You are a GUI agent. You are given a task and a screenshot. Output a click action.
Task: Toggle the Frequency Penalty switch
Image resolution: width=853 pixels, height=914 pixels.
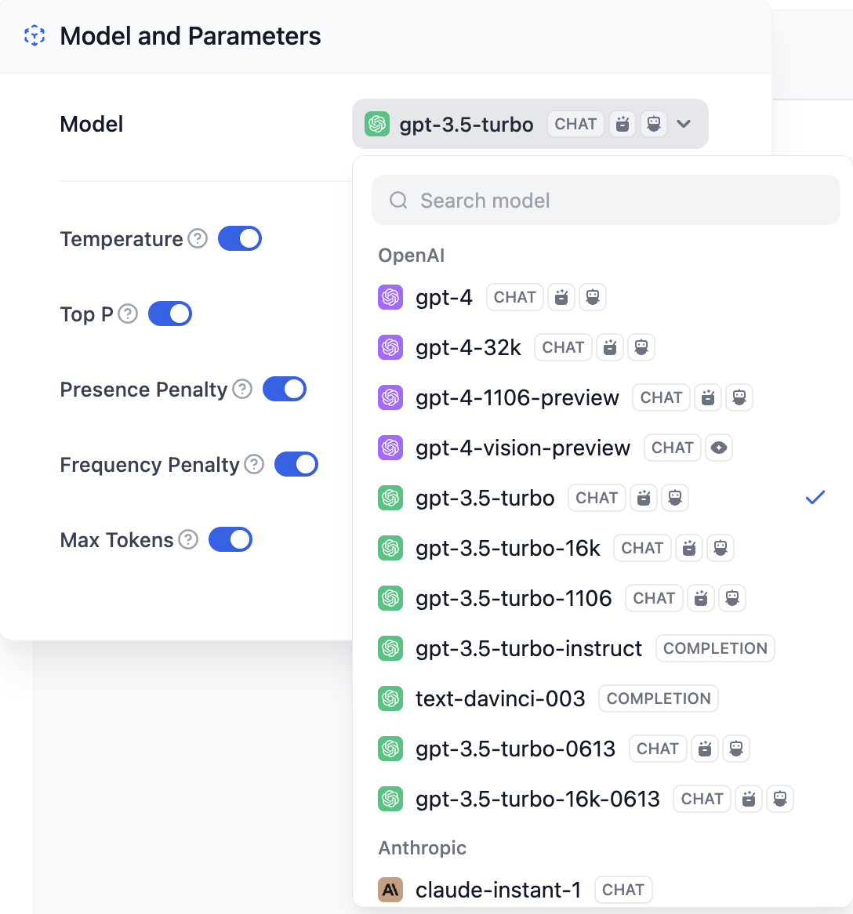coord(296,464)
